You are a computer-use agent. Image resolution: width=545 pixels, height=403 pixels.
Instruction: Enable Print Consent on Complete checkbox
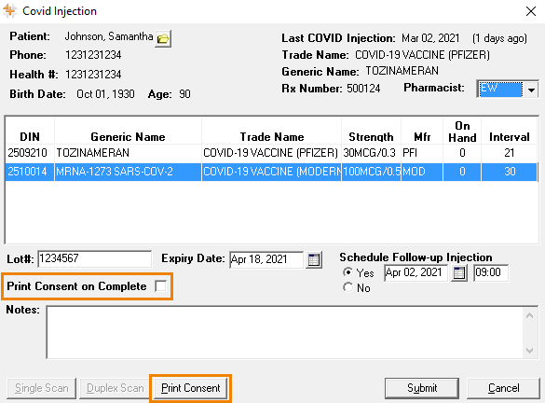point(160,286)
